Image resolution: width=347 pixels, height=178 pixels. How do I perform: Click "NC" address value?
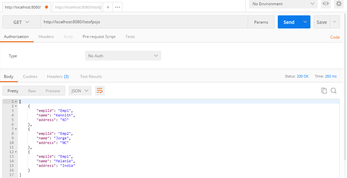pyautogui.click(x=64, y=143)
